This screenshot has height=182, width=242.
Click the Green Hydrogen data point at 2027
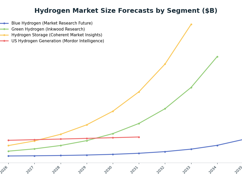[x=35, y=149]
